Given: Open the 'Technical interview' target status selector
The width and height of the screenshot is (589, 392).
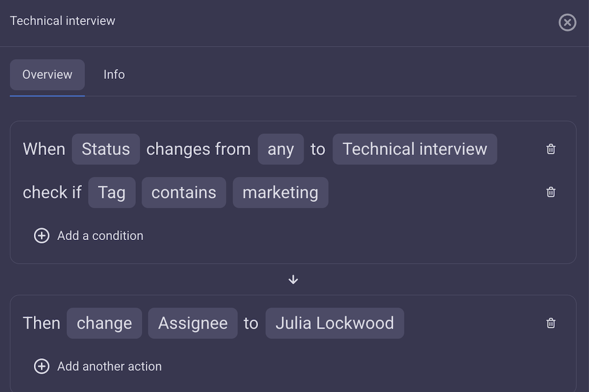Looking at the screenshot, I should click(415, 149).
